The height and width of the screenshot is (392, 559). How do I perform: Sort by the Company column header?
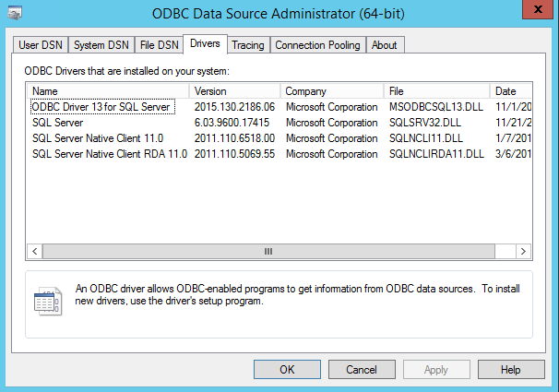point(331,91)
